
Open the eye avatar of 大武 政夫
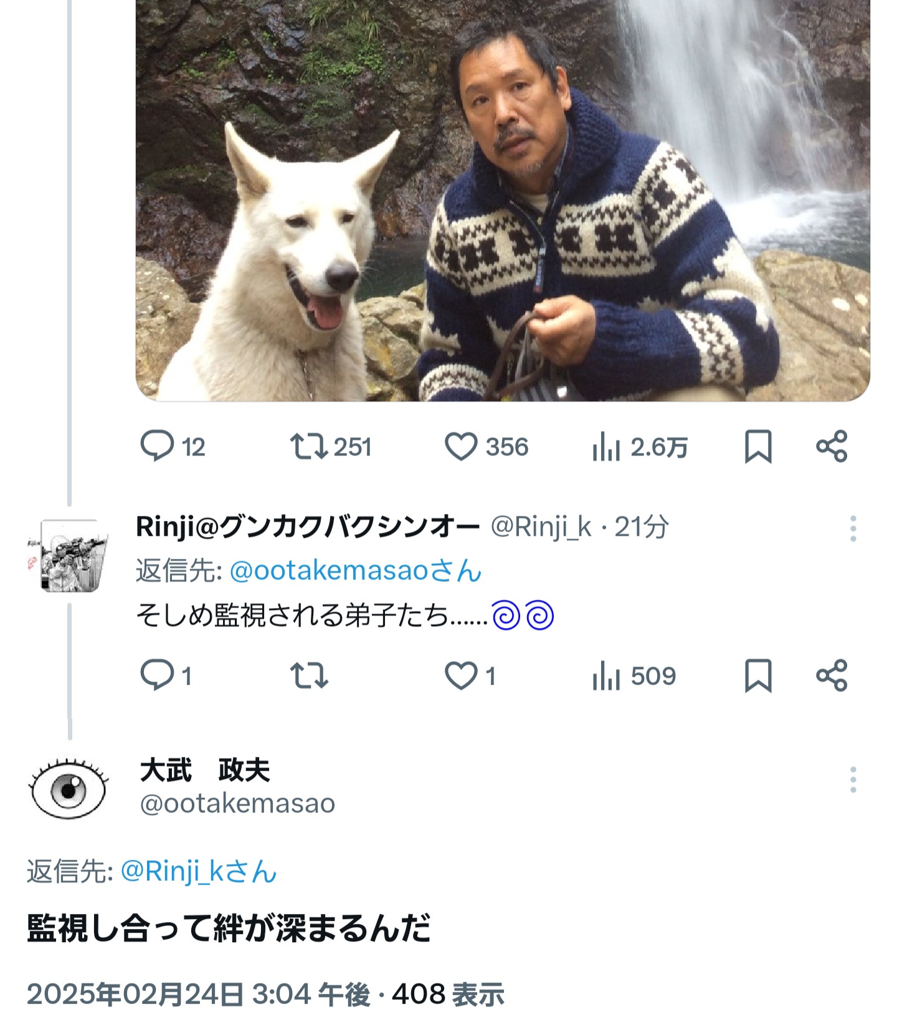[69, 788]
